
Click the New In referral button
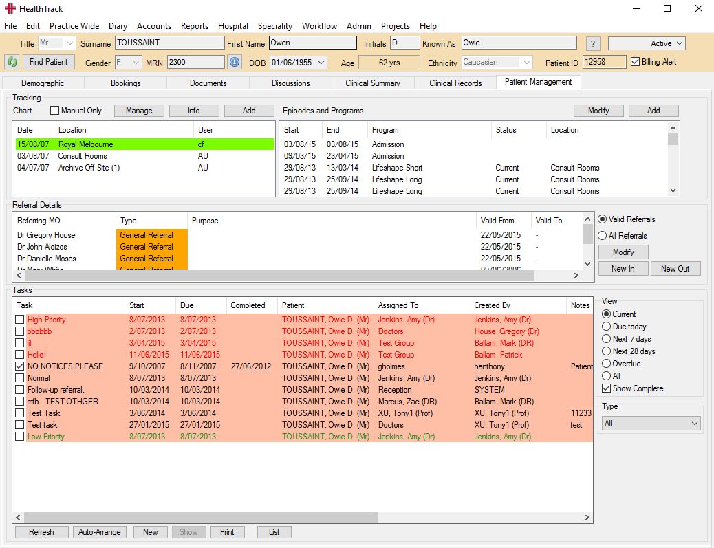[623, 269]
